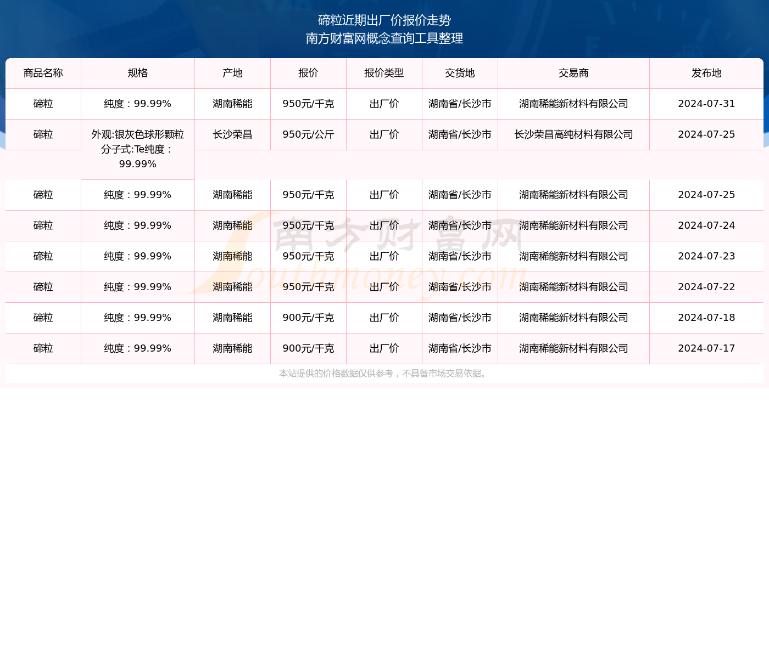769x661 pixels.
Task: Click the title 碲粒近期出厂价报价走势
Action: pos(384,20)
